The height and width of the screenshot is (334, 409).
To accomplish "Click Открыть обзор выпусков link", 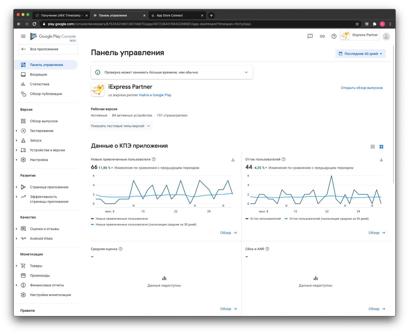I will click(362, 88).
